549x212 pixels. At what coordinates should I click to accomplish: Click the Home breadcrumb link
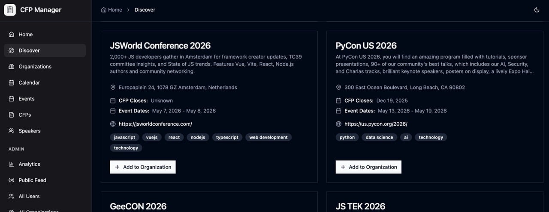point(112,10)
